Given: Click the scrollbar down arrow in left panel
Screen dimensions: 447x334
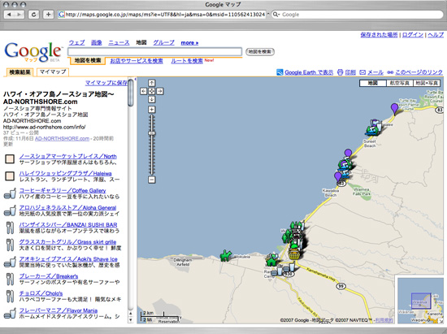Looking at the screenshot, I should [131, 320].
